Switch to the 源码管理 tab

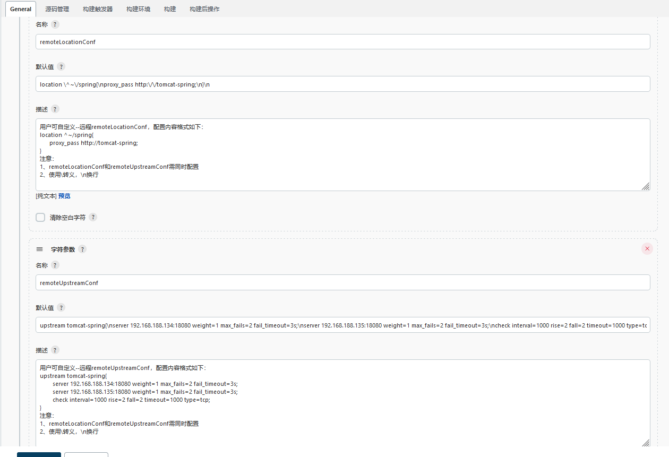[x=57, y=9]
